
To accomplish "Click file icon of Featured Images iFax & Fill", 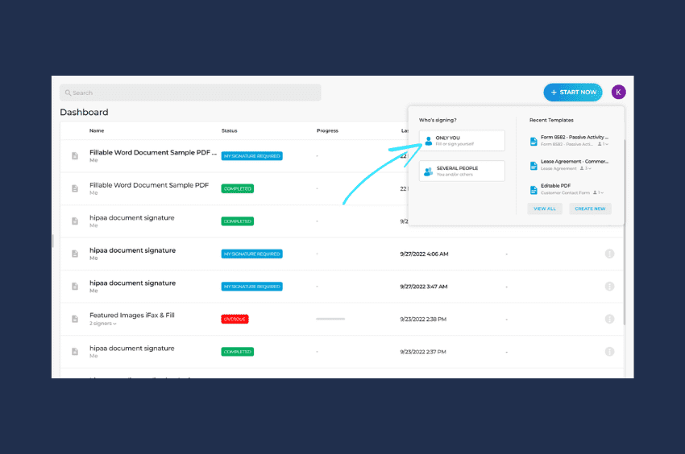I will 75,319.
